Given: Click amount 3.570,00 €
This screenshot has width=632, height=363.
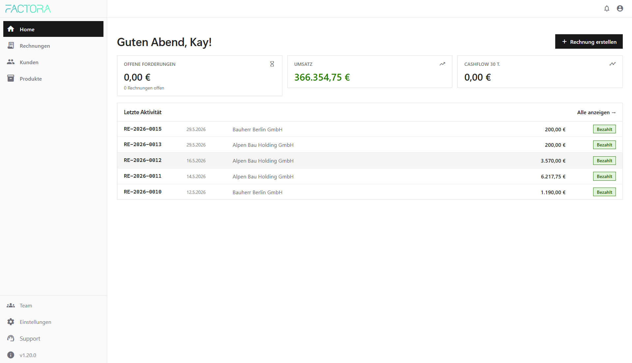Looking at the screenshot, I should click(553, 161).
